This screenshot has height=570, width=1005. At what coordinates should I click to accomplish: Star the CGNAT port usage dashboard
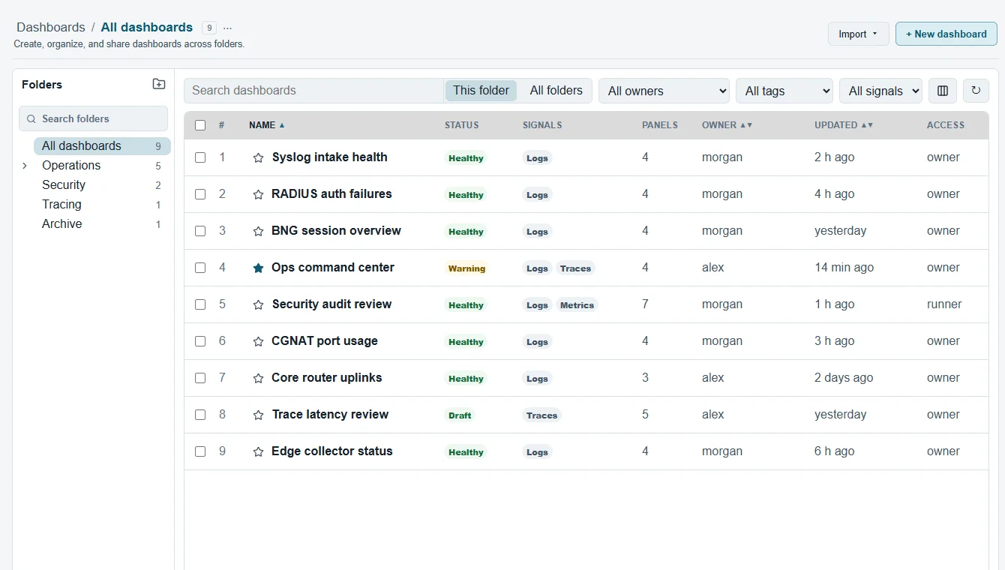258,341
